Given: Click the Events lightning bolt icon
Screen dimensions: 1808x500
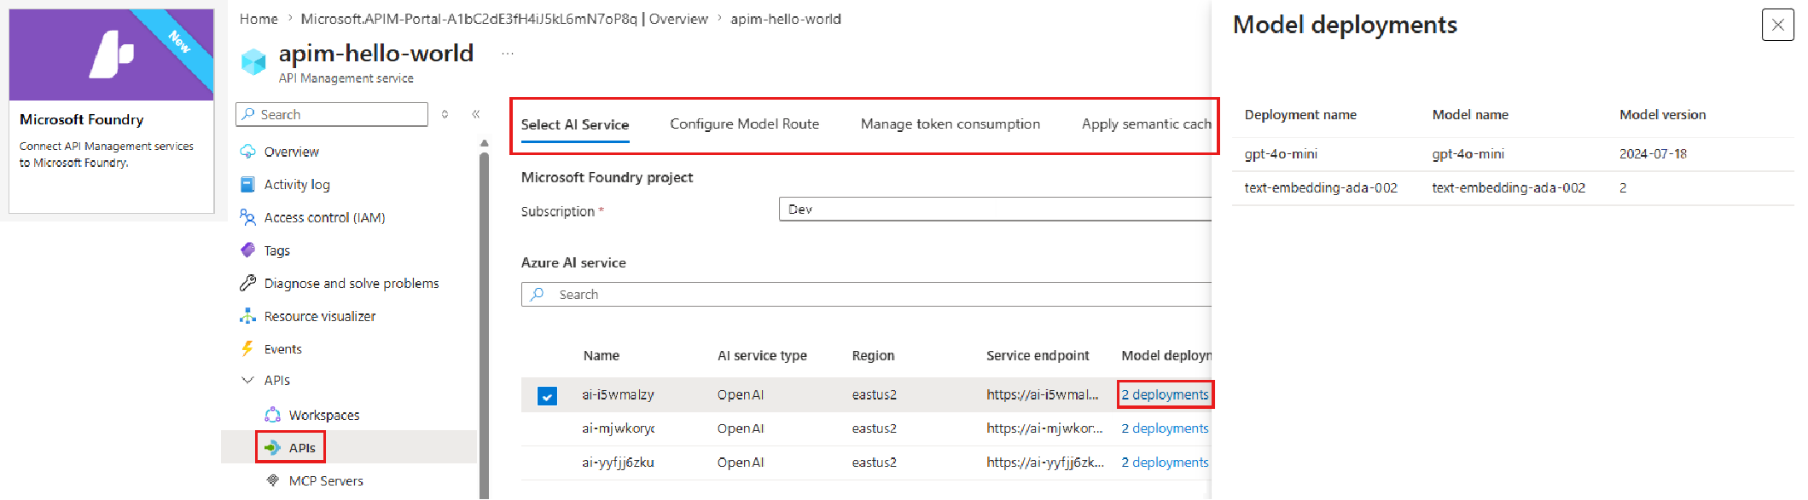Looking at the screenshot, I should 248,348.
